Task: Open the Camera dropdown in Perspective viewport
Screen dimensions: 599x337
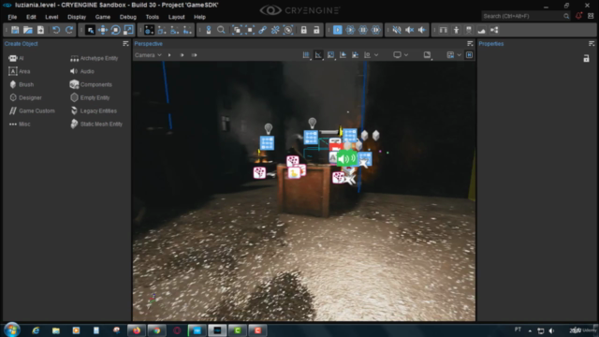Action: (x=148, y=55)
